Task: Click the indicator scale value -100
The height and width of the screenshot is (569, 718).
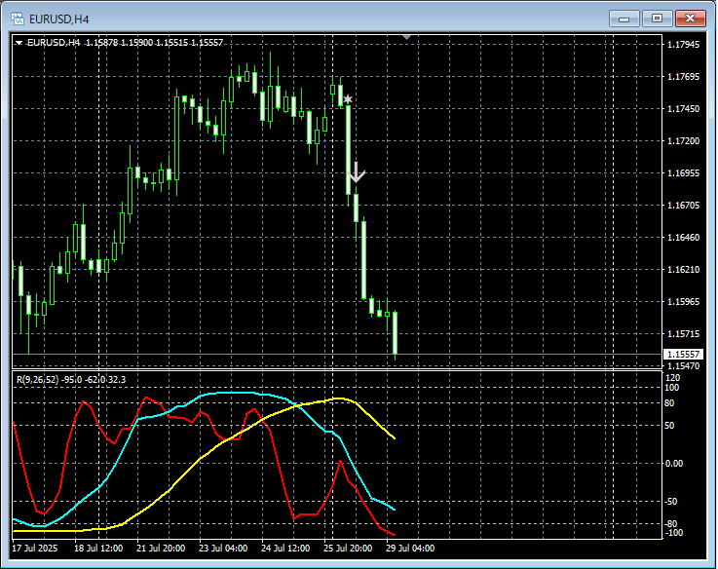Action: [x=672, y=533]
